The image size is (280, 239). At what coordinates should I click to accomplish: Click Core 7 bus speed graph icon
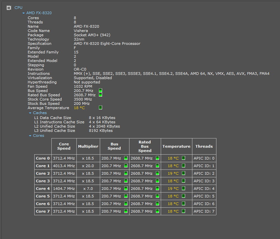click(x=126, y=211)
